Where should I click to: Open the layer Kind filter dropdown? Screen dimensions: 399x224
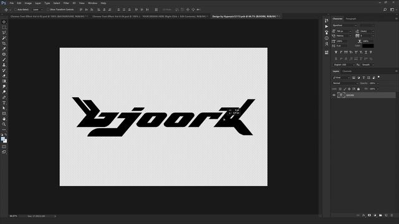click(341, 77)
